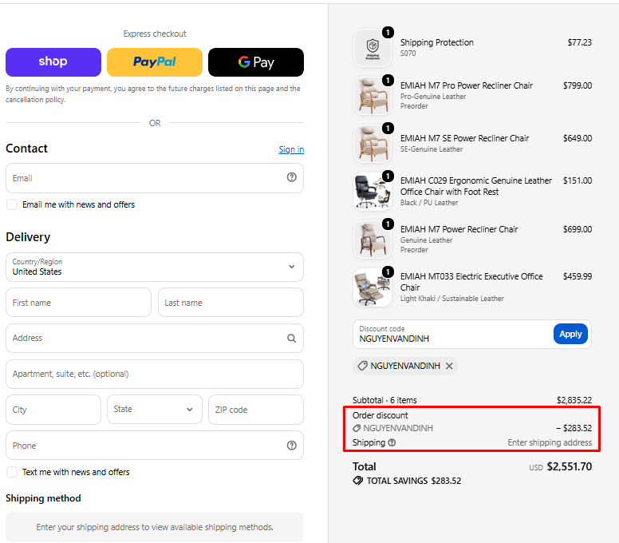Tick Text me with news and offers
The height and width of the screenshot is (543, 619).
12,472
